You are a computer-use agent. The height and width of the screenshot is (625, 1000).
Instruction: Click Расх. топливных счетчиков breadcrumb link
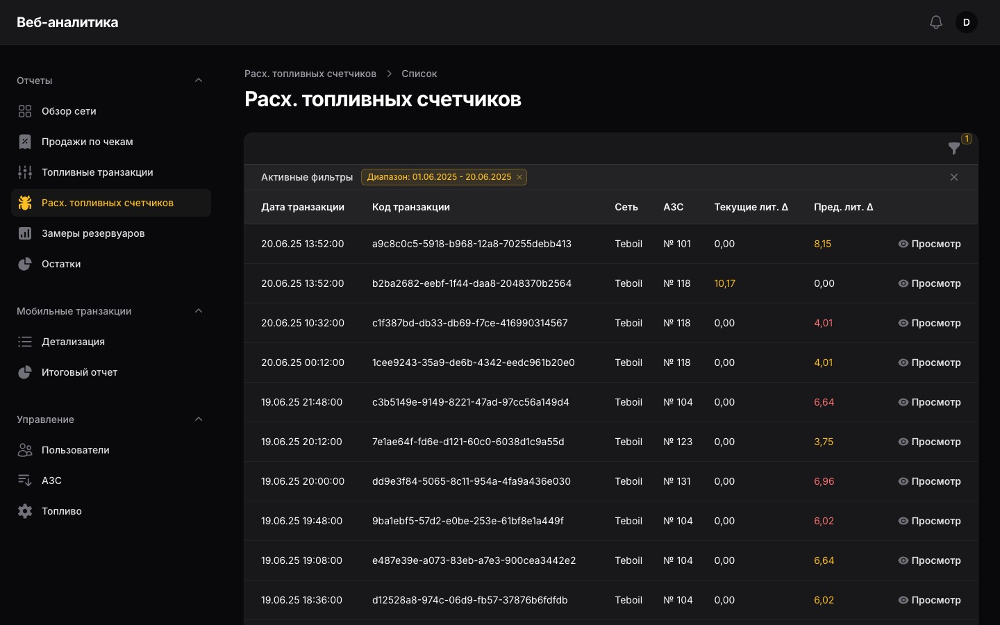coord(310,74)
